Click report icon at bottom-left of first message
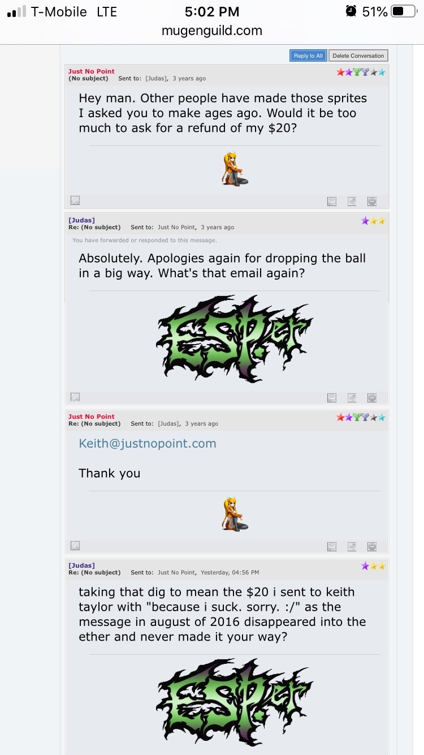 click(x=75, y=200)
